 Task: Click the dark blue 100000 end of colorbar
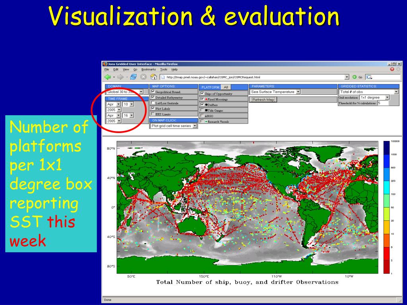pos(386,148)
